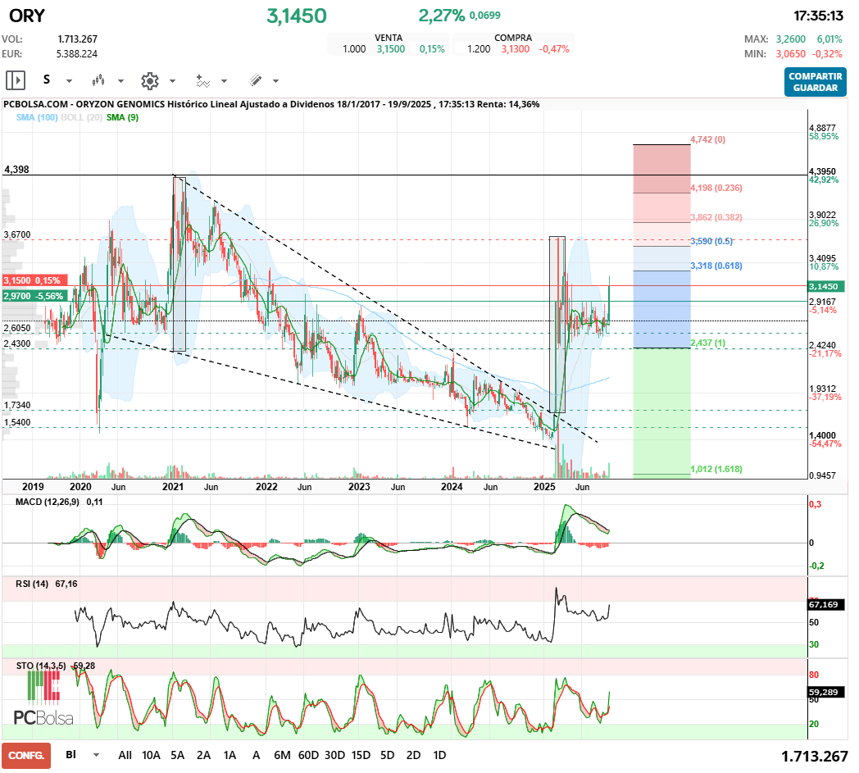Click the 1,7340 support level label
The width and height of the screenshot is (859, 773).
17,406
